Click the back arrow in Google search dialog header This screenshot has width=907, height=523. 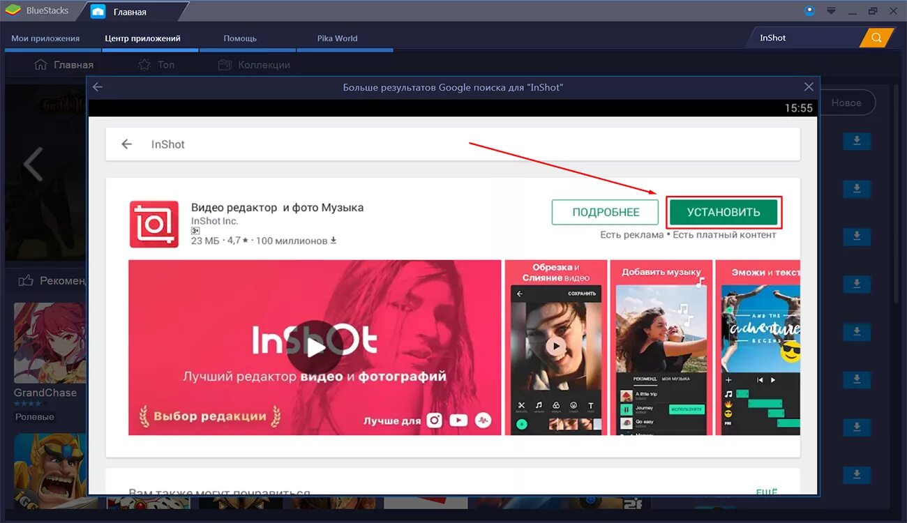(x=98, y=87)
